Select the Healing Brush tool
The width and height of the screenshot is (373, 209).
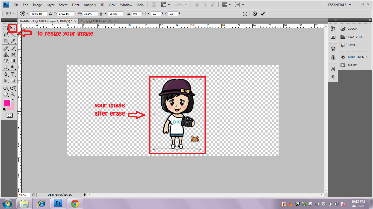click(x=5, y=48)
